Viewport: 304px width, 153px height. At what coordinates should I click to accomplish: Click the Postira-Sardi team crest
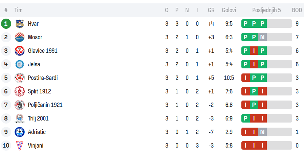(20, 78)
